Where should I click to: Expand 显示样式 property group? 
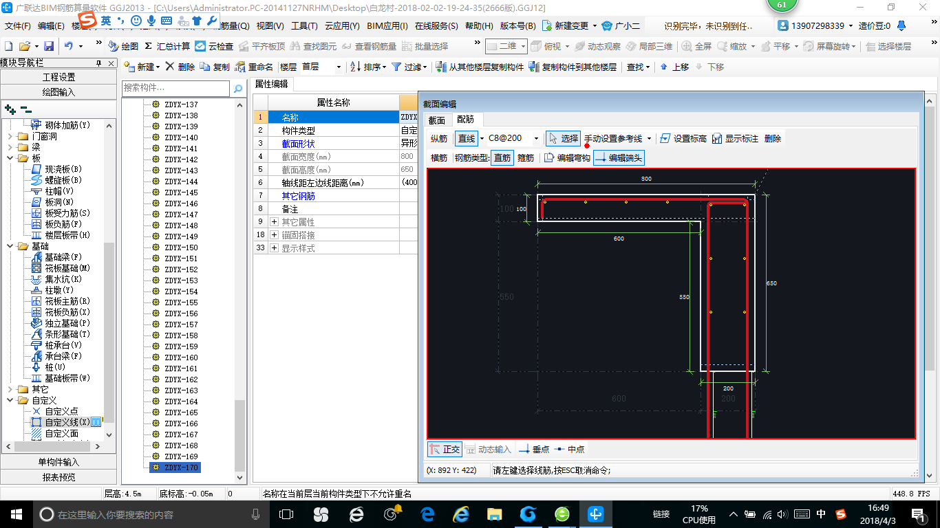[274, 248]
